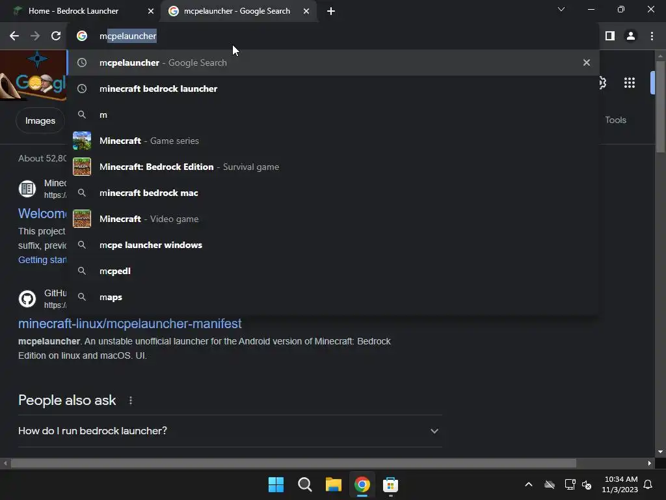666x500 pixels.
Task: Select the minecraft bedrock launcher suggestion
Action: point(332,89)
